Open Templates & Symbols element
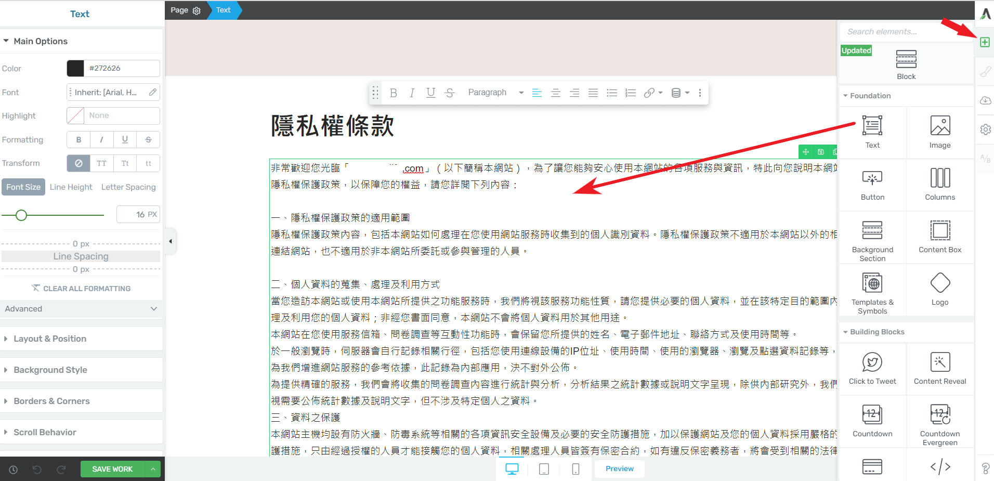The image size is (994, 481). pos(872,290)
